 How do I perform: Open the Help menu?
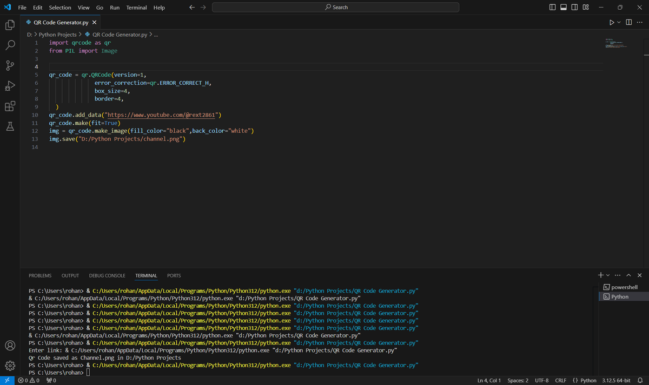coord(159,8)
